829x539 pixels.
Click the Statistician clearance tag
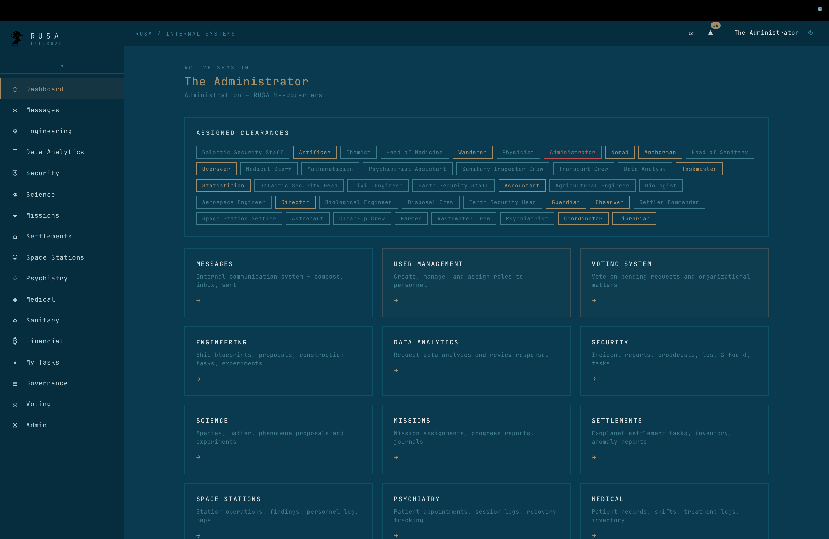pos(223,185)
